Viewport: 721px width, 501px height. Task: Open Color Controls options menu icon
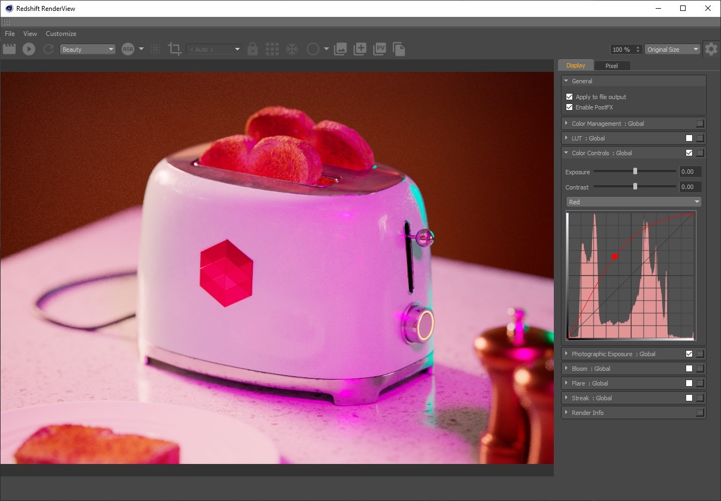[x=700, y=153]
